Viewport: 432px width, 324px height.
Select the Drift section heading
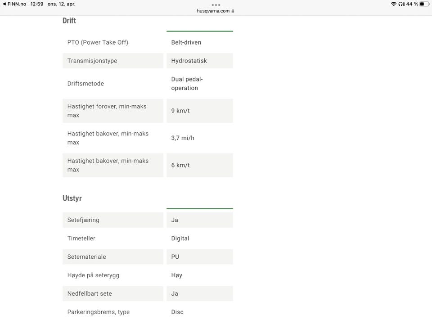pyautogui.click(x=69, y=21)
